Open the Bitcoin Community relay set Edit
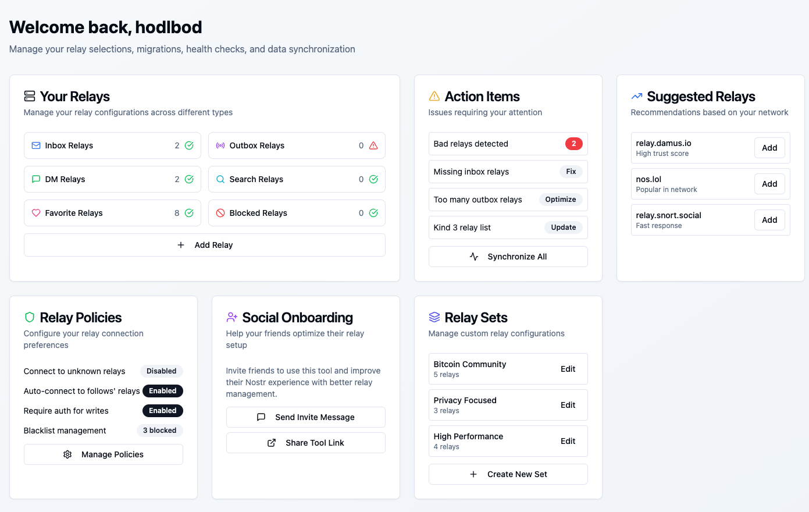The width and height of the screenshot is (809, 512). coord(568,369)
